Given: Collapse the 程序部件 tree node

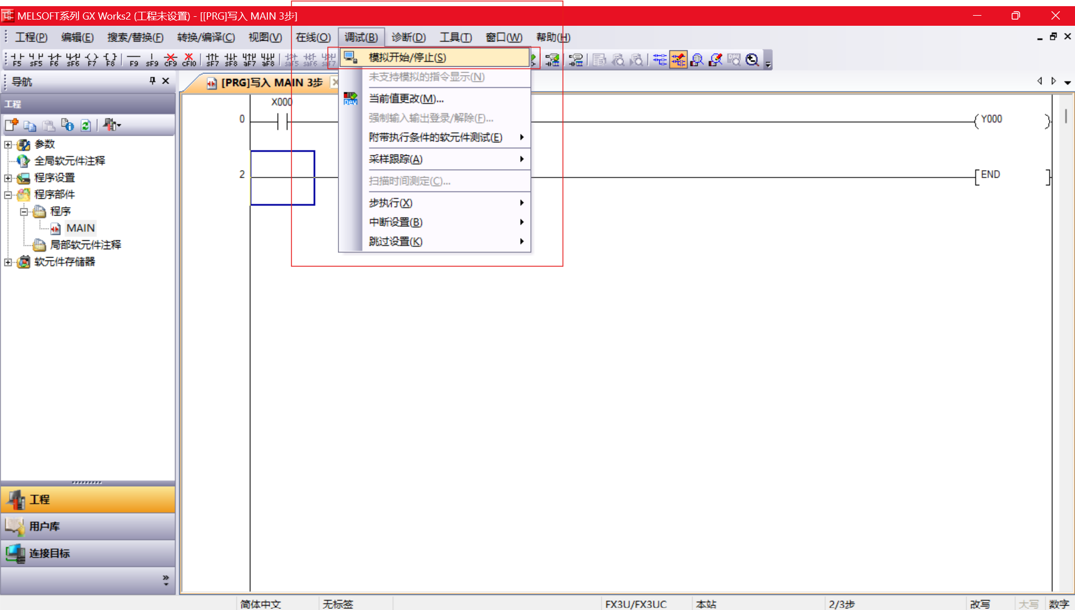Looking at the screenshot, I should point(8,195).
